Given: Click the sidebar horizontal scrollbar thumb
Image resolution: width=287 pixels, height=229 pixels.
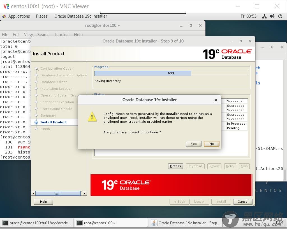Looking at the screenshot, I should [x=58, y=193].
